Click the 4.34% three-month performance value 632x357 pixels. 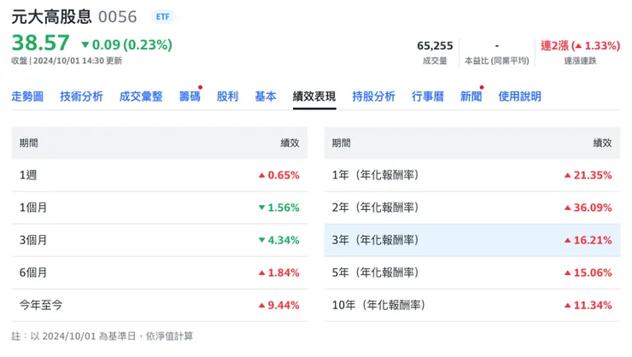279,240
